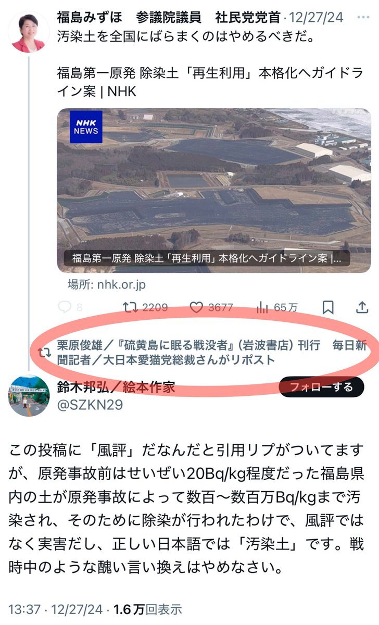
Task: Tap the 13:37 · 12/27/24 timestamp
Action: point(55,608)
